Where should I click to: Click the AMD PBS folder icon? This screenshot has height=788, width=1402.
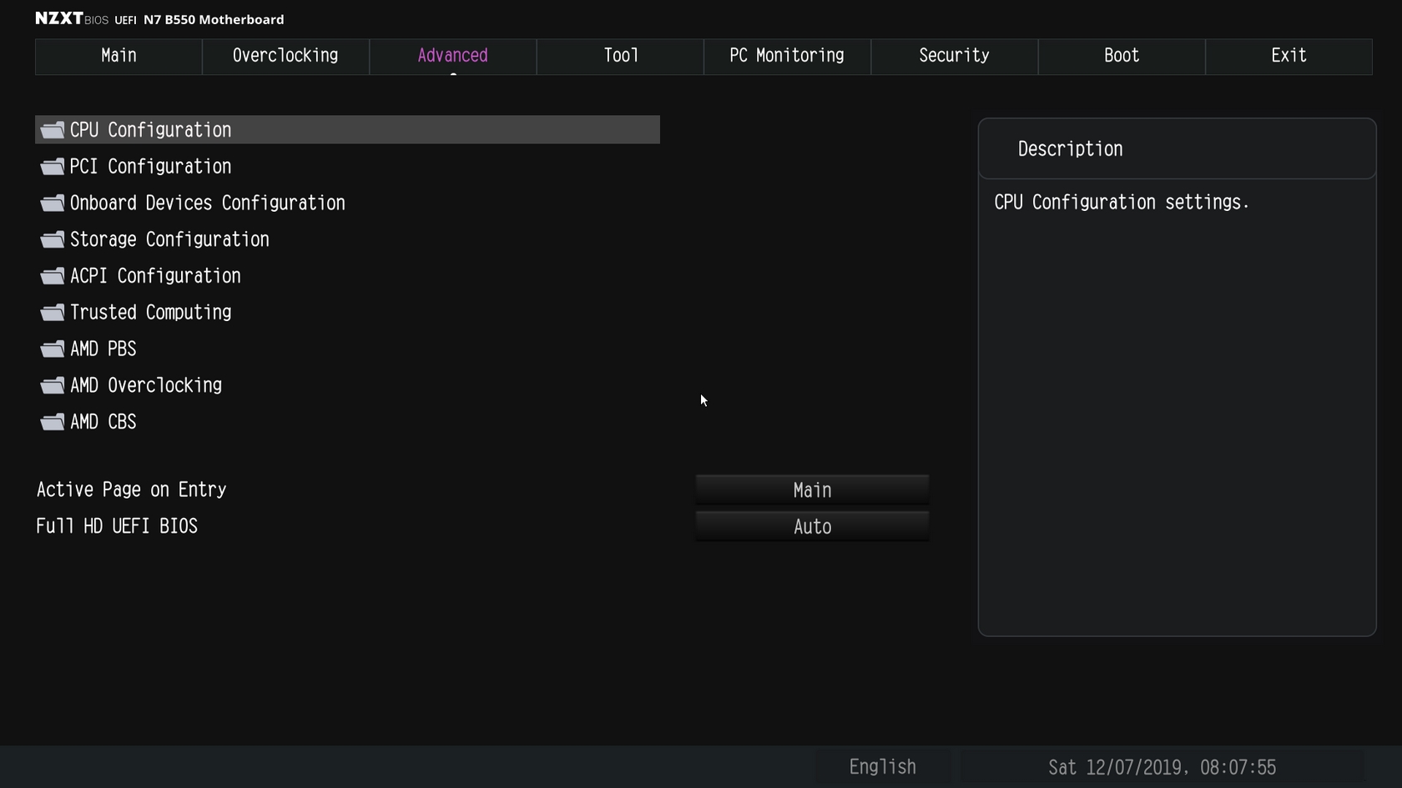tap(53, 349)
